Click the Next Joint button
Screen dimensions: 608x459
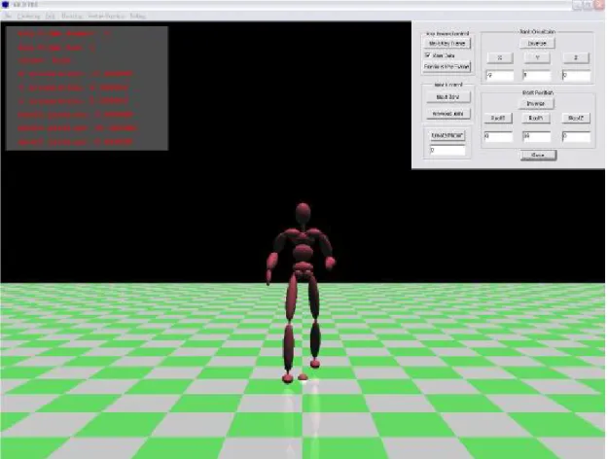coord(447,97)
